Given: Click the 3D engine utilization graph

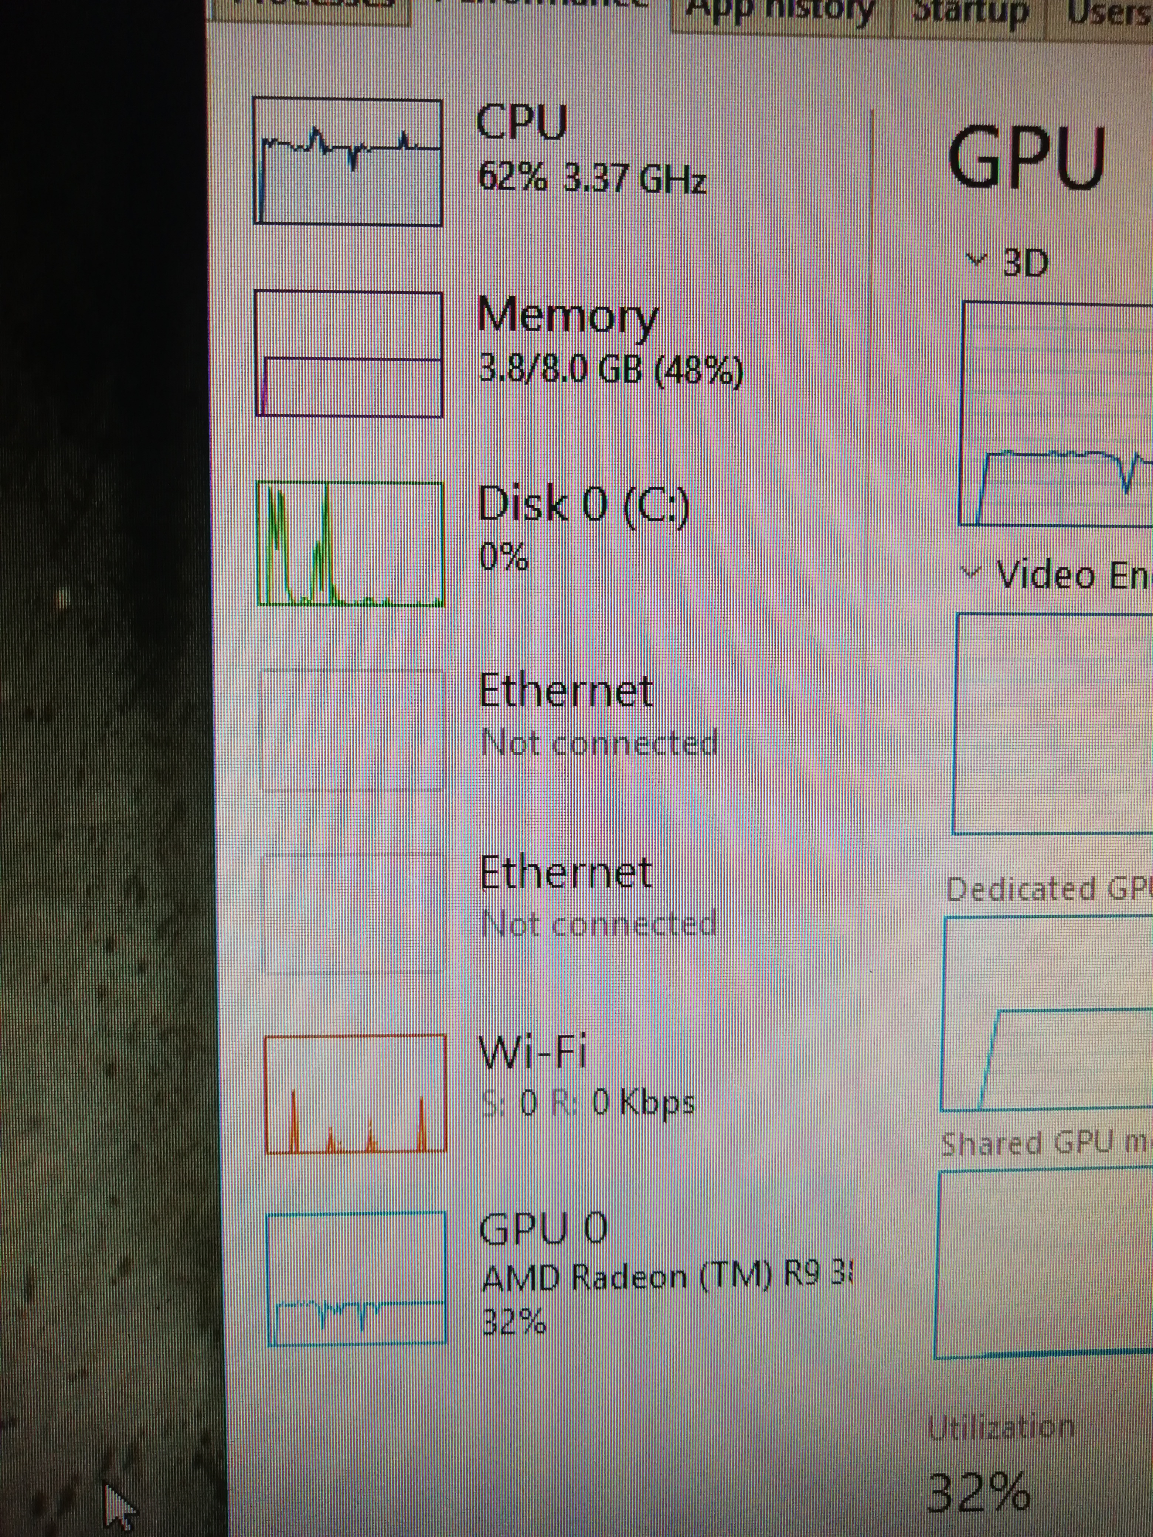Looking at the screenshot, I should pyautogui.click(x=1057, y=413).
